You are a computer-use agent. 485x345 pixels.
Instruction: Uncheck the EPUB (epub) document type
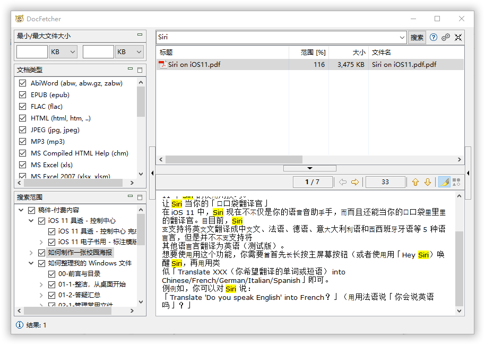[x=22, y=94]
